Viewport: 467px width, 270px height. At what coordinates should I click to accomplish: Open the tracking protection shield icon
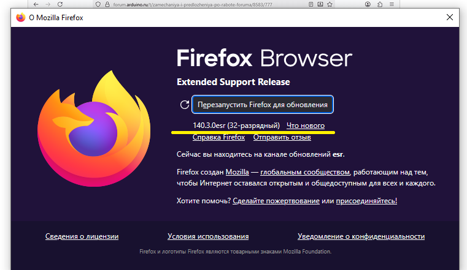pos(98,4)
